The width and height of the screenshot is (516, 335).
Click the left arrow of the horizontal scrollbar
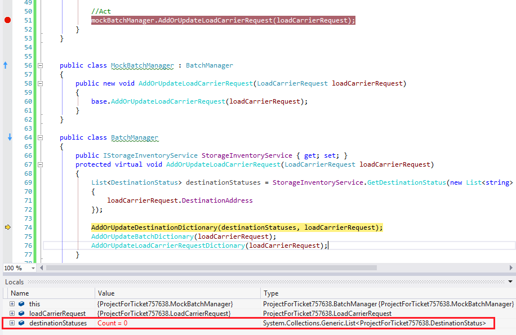coord(41,268)
